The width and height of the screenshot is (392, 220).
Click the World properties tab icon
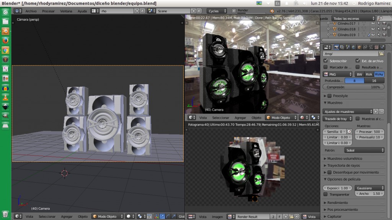pos(354,47)
